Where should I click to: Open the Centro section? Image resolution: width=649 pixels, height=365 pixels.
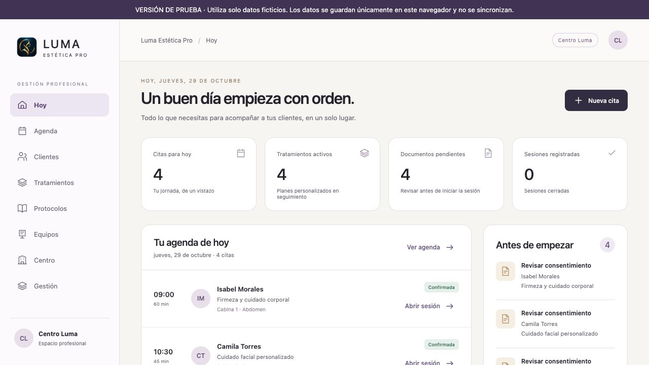(59, 260)
